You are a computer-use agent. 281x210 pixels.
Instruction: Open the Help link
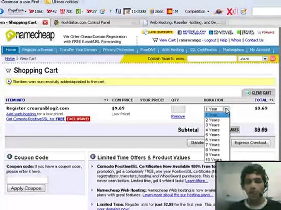coord(223,40)
